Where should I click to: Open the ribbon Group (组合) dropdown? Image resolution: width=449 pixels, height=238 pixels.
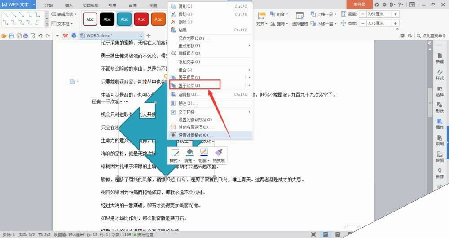point(279,14)
